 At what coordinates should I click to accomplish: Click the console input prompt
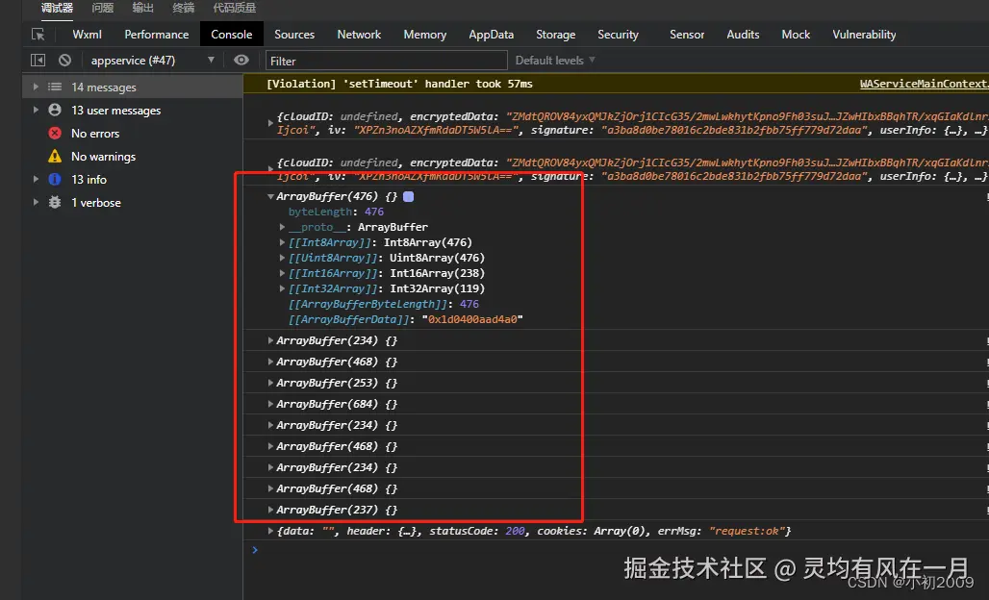point(618,550)
